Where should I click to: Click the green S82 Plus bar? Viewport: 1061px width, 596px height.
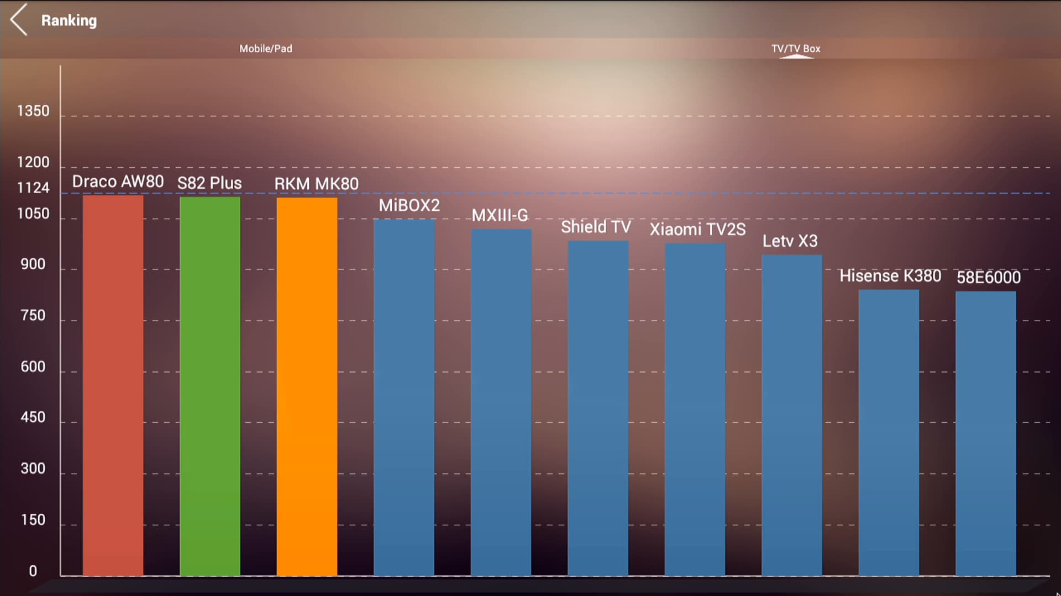(210, 386)
